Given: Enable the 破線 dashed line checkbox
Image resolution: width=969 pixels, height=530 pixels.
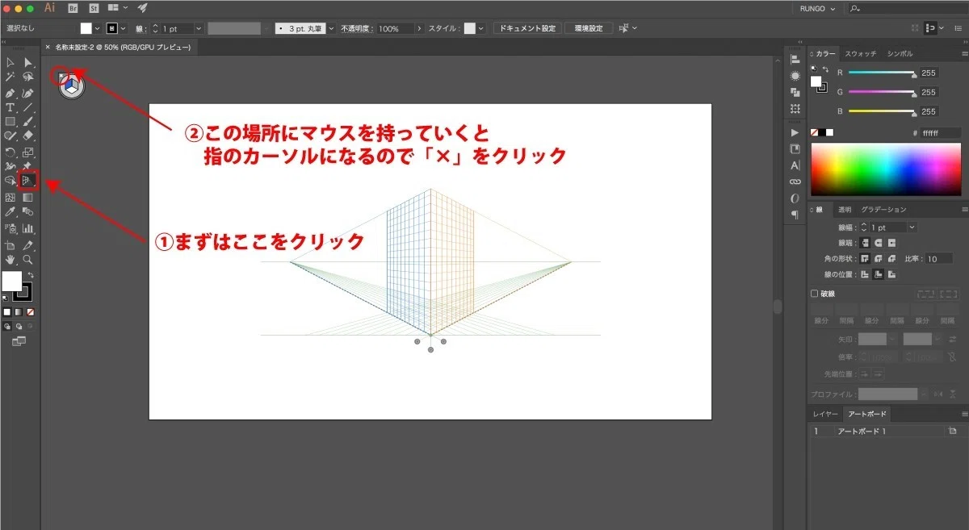Looking at the screenshot, I should click(x=814, y=294).
